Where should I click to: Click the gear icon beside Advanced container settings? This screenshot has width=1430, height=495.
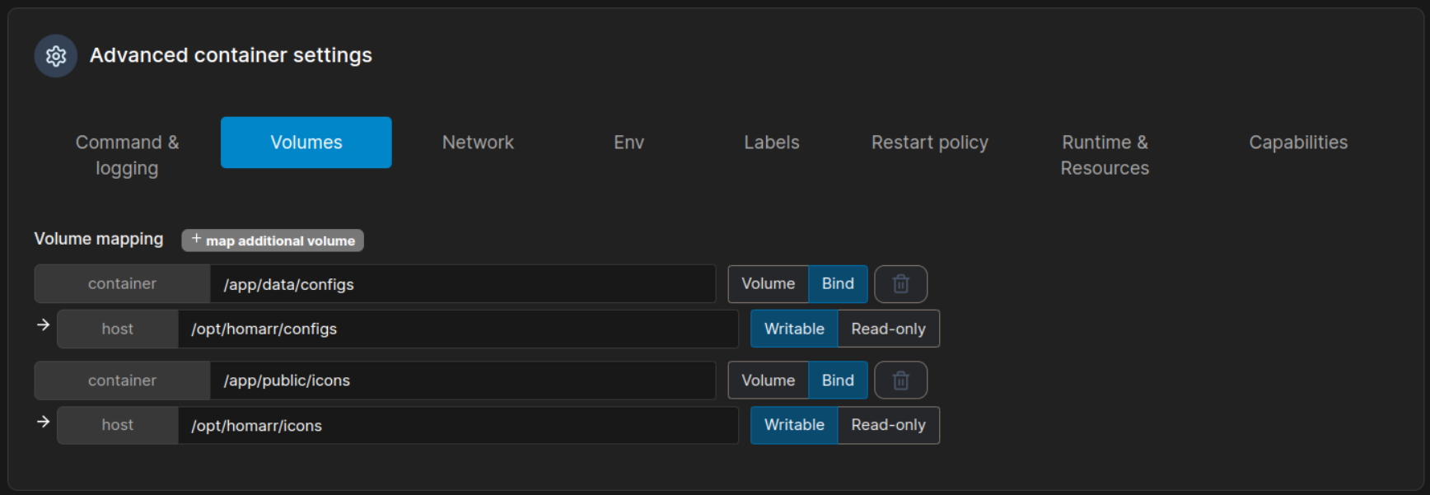tap(55, 56)
